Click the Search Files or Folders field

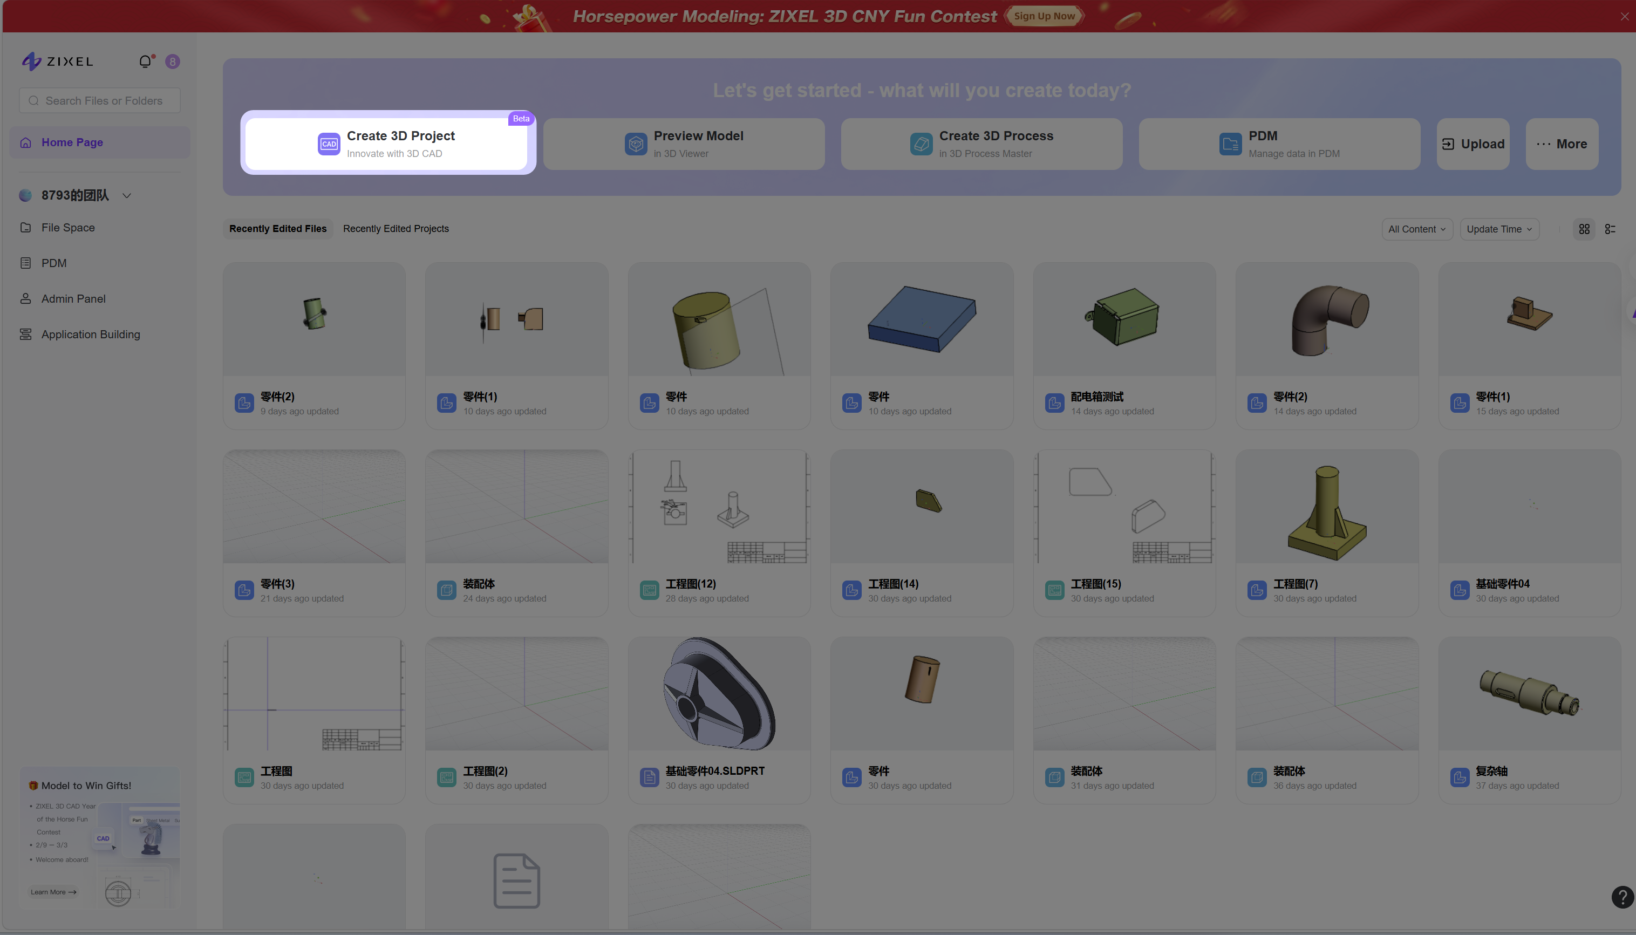click(100, 101)
